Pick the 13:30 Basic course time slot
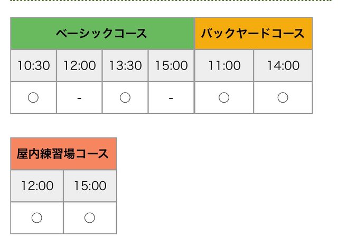Image resolution: width=338 pixels, height=248 pixels. pos(125,66)
